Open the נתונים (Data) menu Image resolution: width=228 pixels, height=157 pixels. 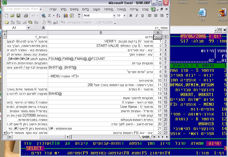tap(74, 9)
